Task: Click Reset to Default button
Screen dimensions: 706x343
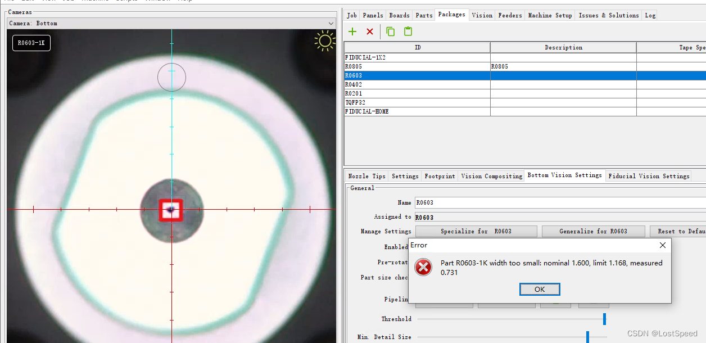Action: pos(678,231)
